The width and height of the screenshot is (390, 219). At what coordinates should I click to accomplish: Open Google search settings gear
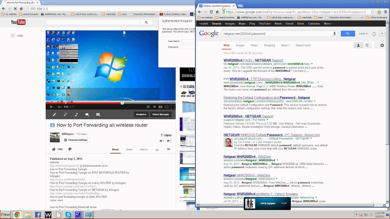point(382,45)
